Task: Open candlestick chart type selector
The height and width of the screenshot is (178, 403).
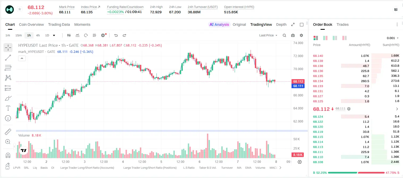Action: [x=69, y=35]
